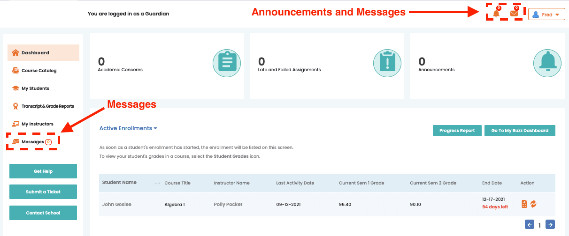Screen dimensions: 569x236
Task: Click Go To My Buzz Dashboard button
Action: tap(520, 131)
